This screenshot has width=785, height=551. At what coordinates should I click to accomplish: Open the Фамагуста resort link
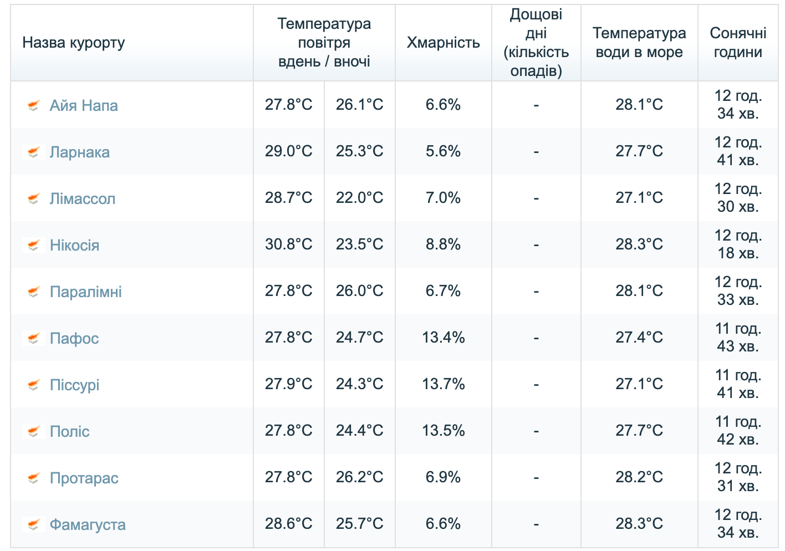click(x=88, y=524)
